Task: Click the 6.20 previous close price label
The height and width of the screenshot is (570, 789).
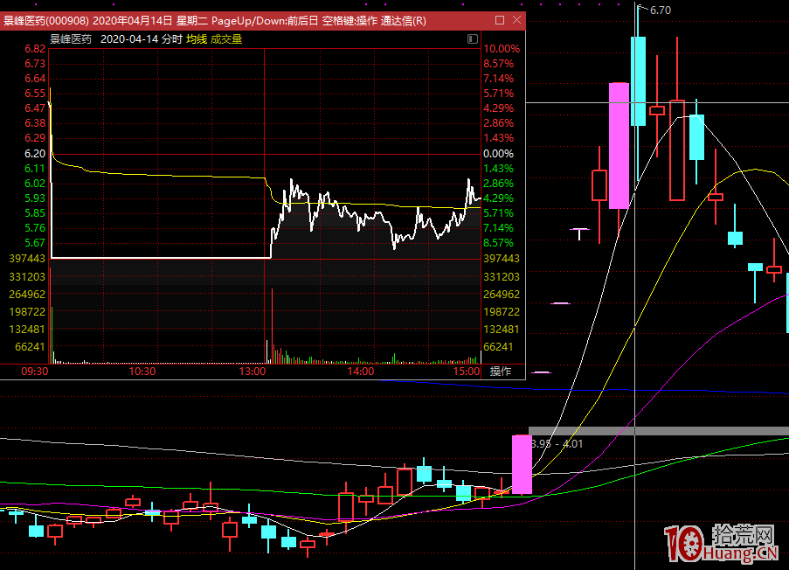Action: [x=35, y=154]
